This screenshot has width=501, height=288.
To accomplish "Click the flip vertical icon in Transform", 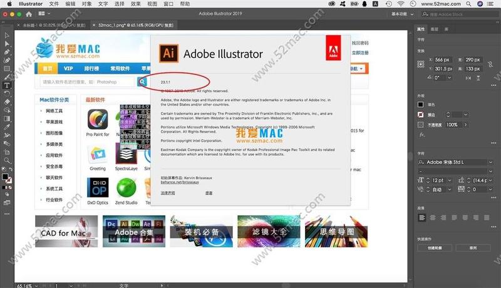I will pos(478,78).
